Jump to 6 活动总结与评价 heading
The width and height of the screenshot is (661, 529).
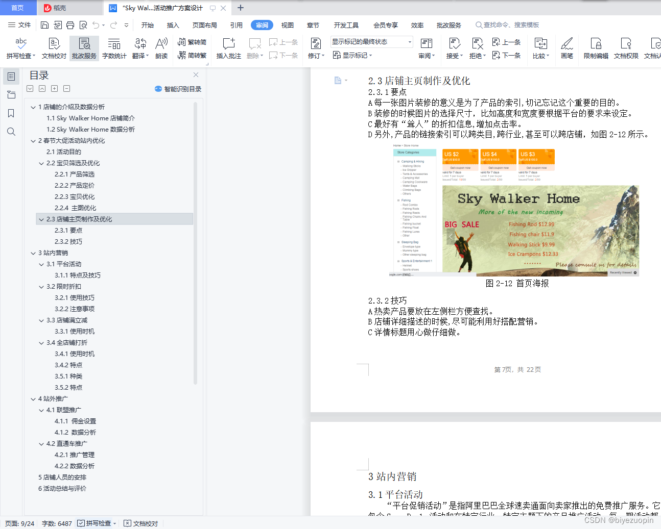(x=62, y=489)
